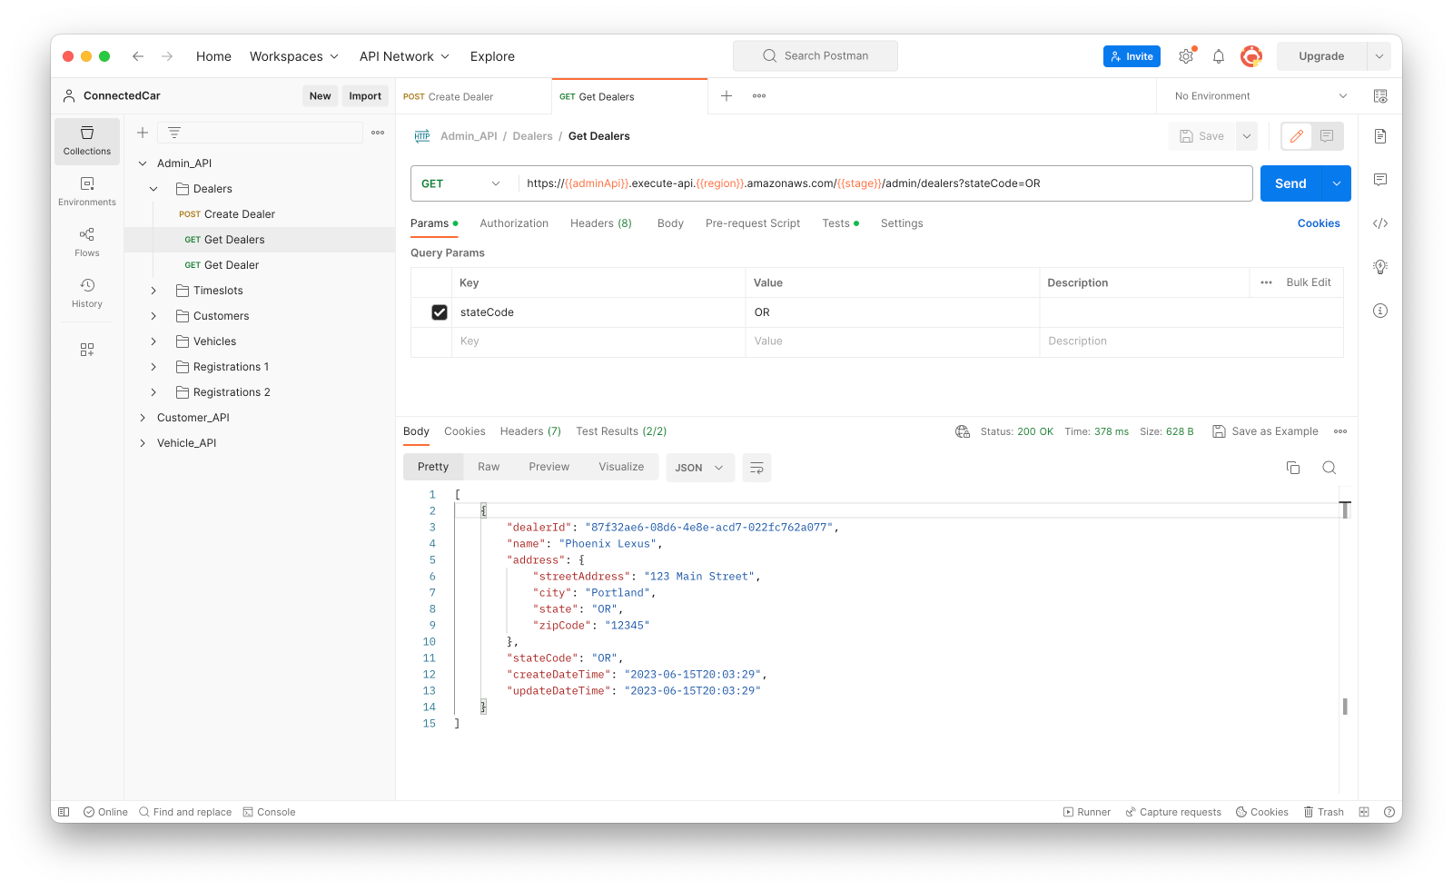Switch to edit mode pencil icon
The height and width of the screenshot is (890, 1453).
pyautogui.click(x=1297, y=136)
